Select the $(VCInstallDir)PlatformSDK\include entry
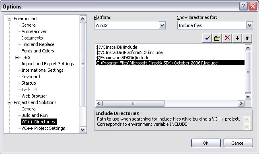This screenshot has height=154, width=259. point(129,52)
